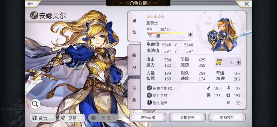
Task: Select the 米格兰斯EX weapon icon
Action: tap(149, 88)
